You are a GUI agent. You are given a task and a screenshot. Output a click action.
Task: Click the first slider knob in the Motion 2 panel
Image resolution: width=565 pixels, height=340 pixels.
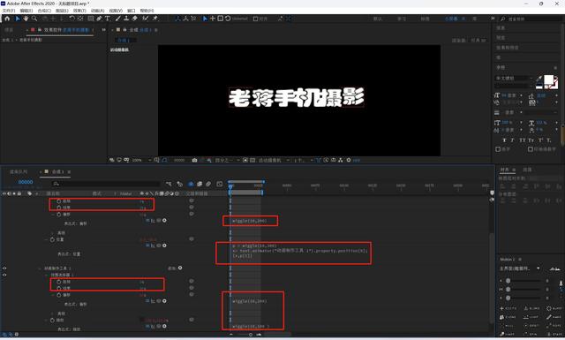pyautogui.click(x=508, y=281)
